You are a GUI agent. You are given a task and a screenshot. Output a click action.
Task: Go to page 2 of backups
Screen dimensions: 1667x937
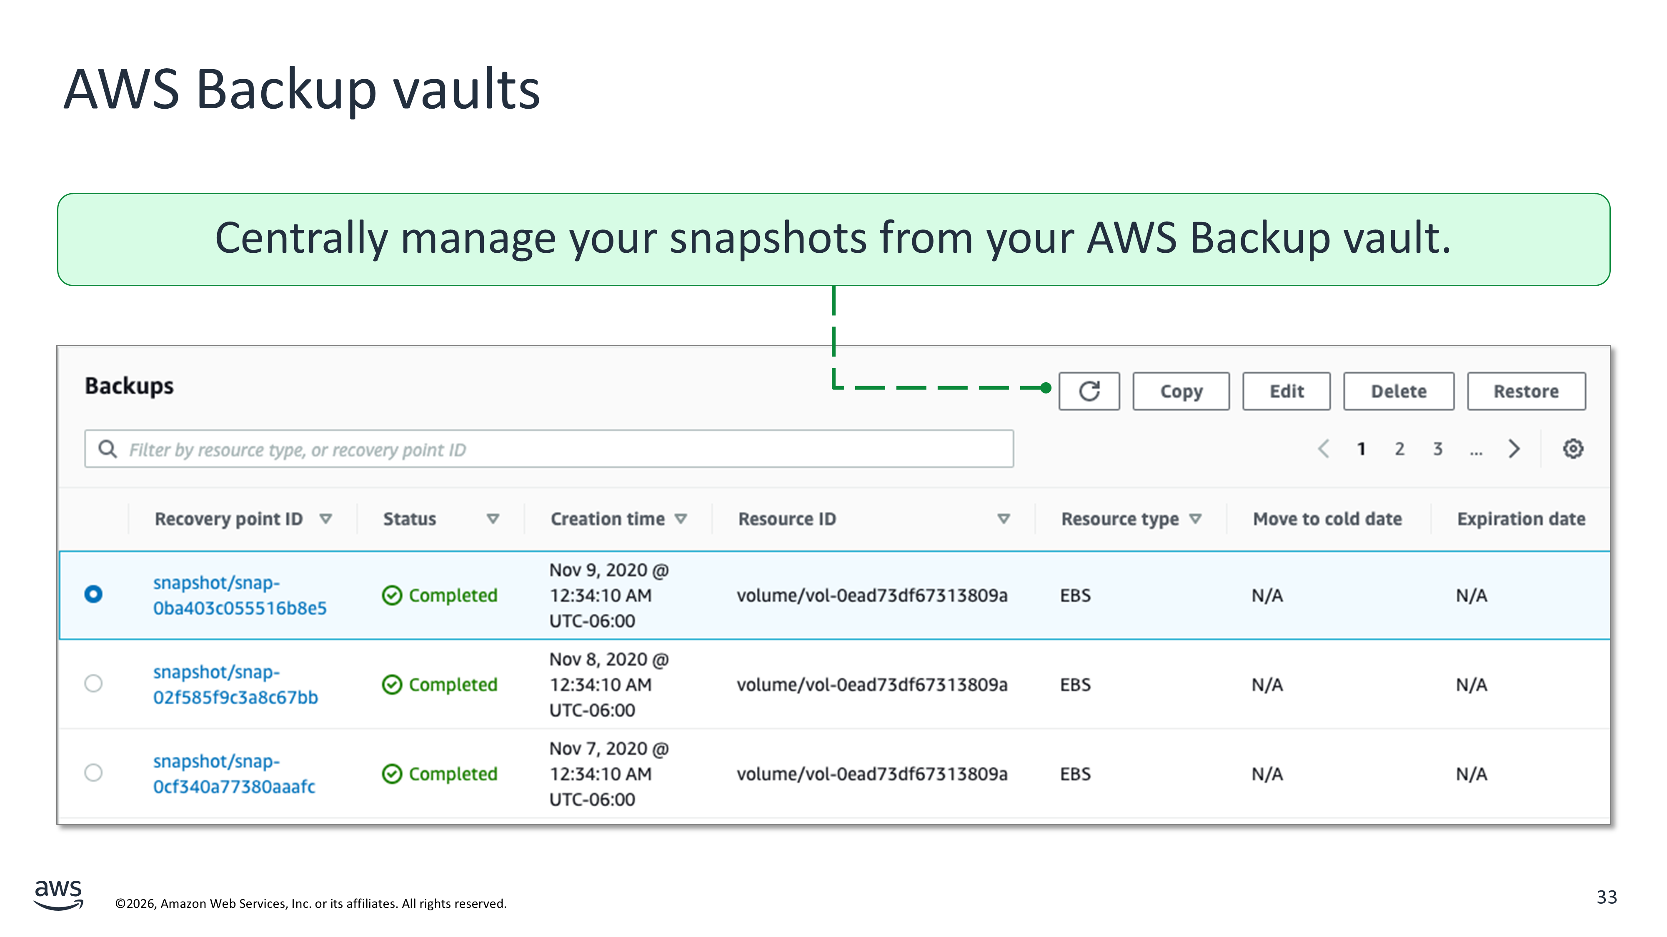click(x=1399, y=449)
